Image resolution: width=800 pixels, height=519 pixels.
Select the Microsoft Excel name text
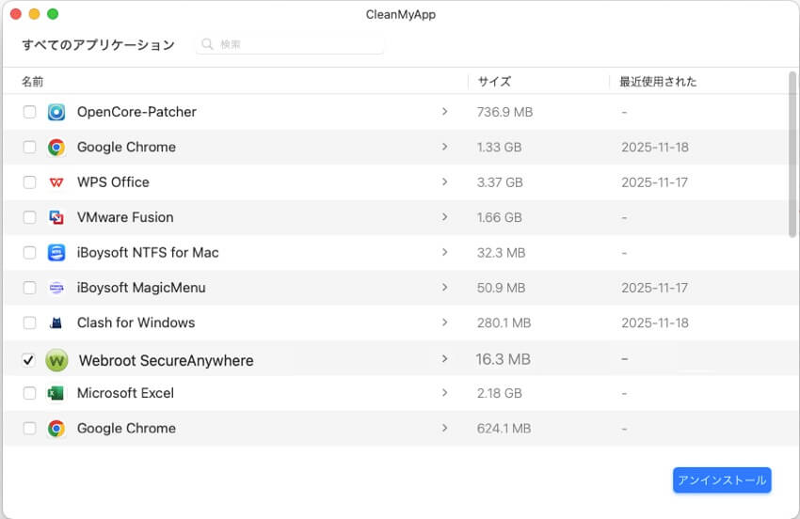click(x=125, y=393)
